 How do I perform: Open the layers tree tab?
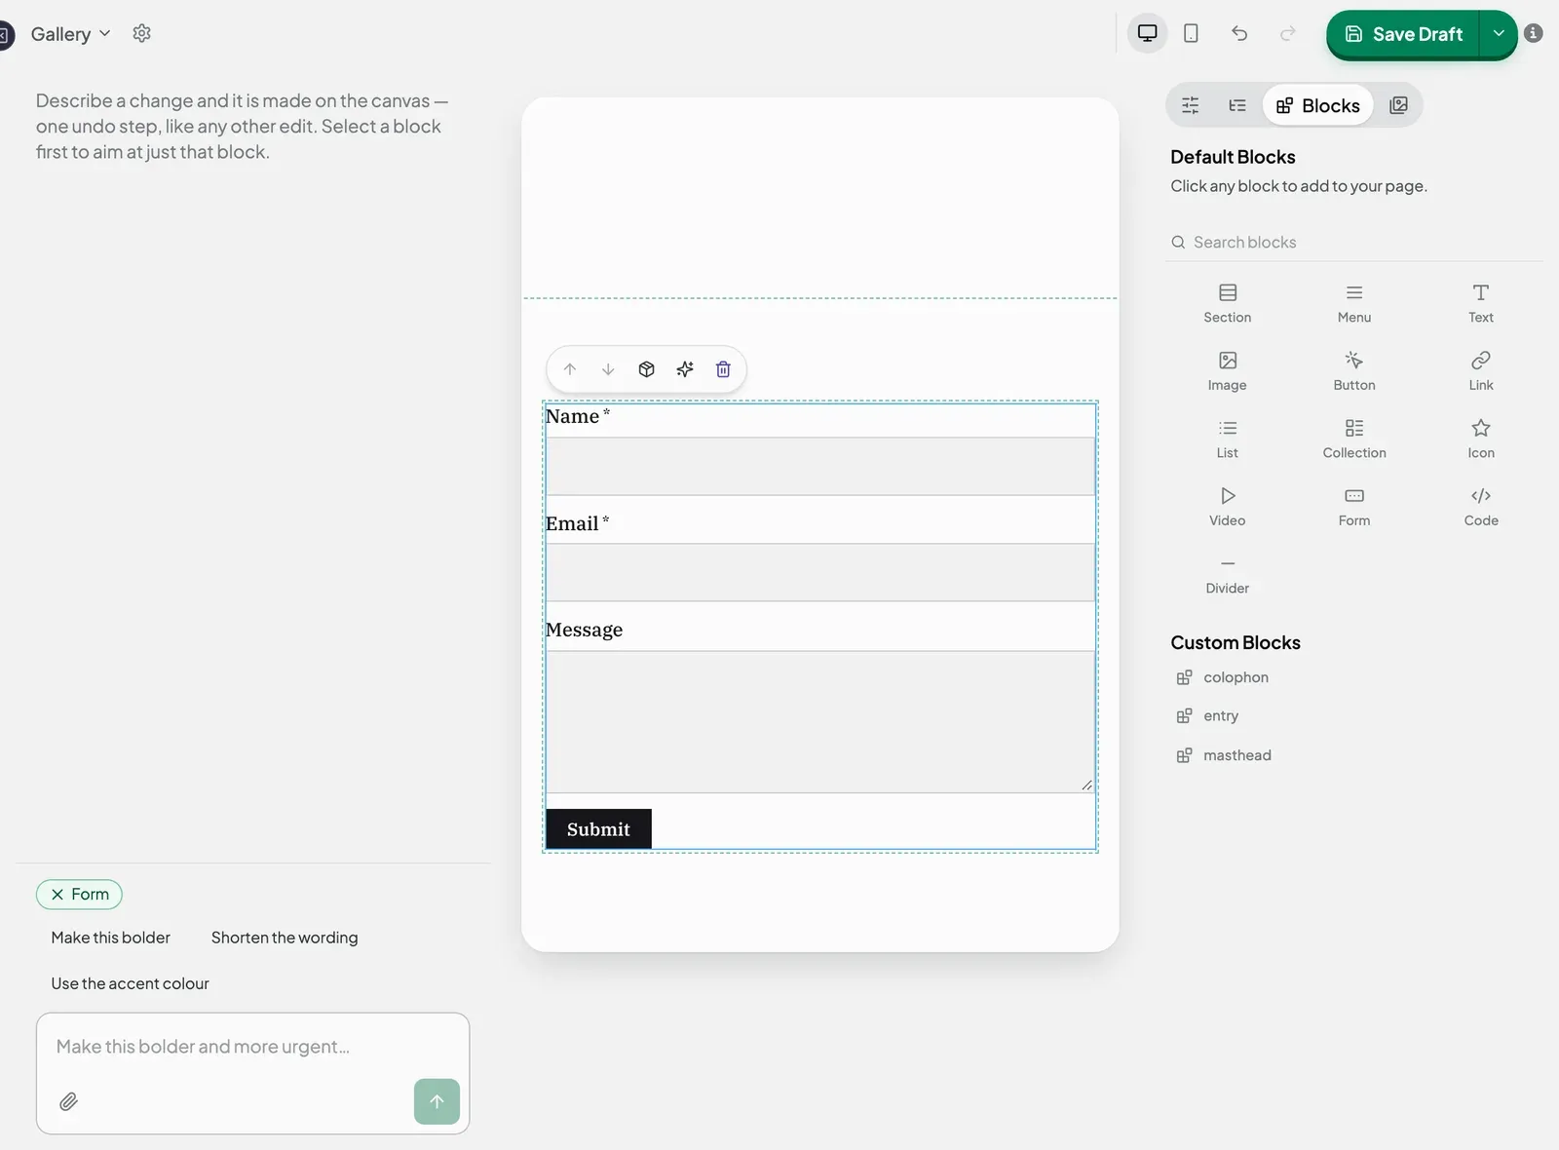[x=1237, y=105]
